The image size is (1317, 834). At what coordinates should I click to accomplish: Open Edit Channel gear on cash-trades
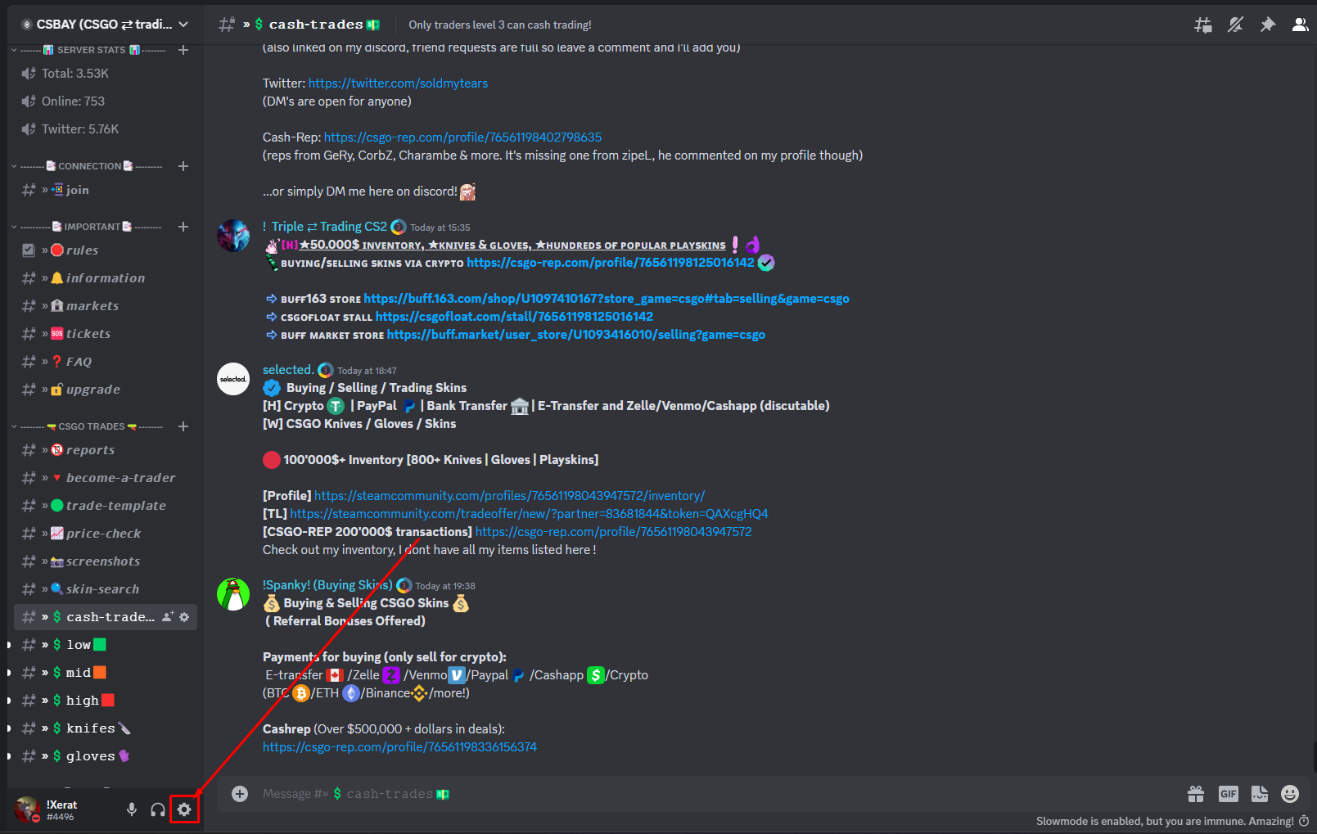[184, 617]
